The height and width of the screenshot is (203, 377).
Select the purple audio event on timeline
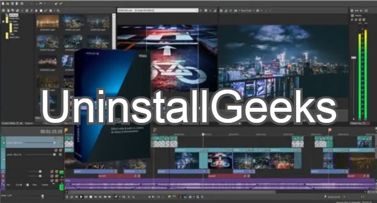(220, 184)
